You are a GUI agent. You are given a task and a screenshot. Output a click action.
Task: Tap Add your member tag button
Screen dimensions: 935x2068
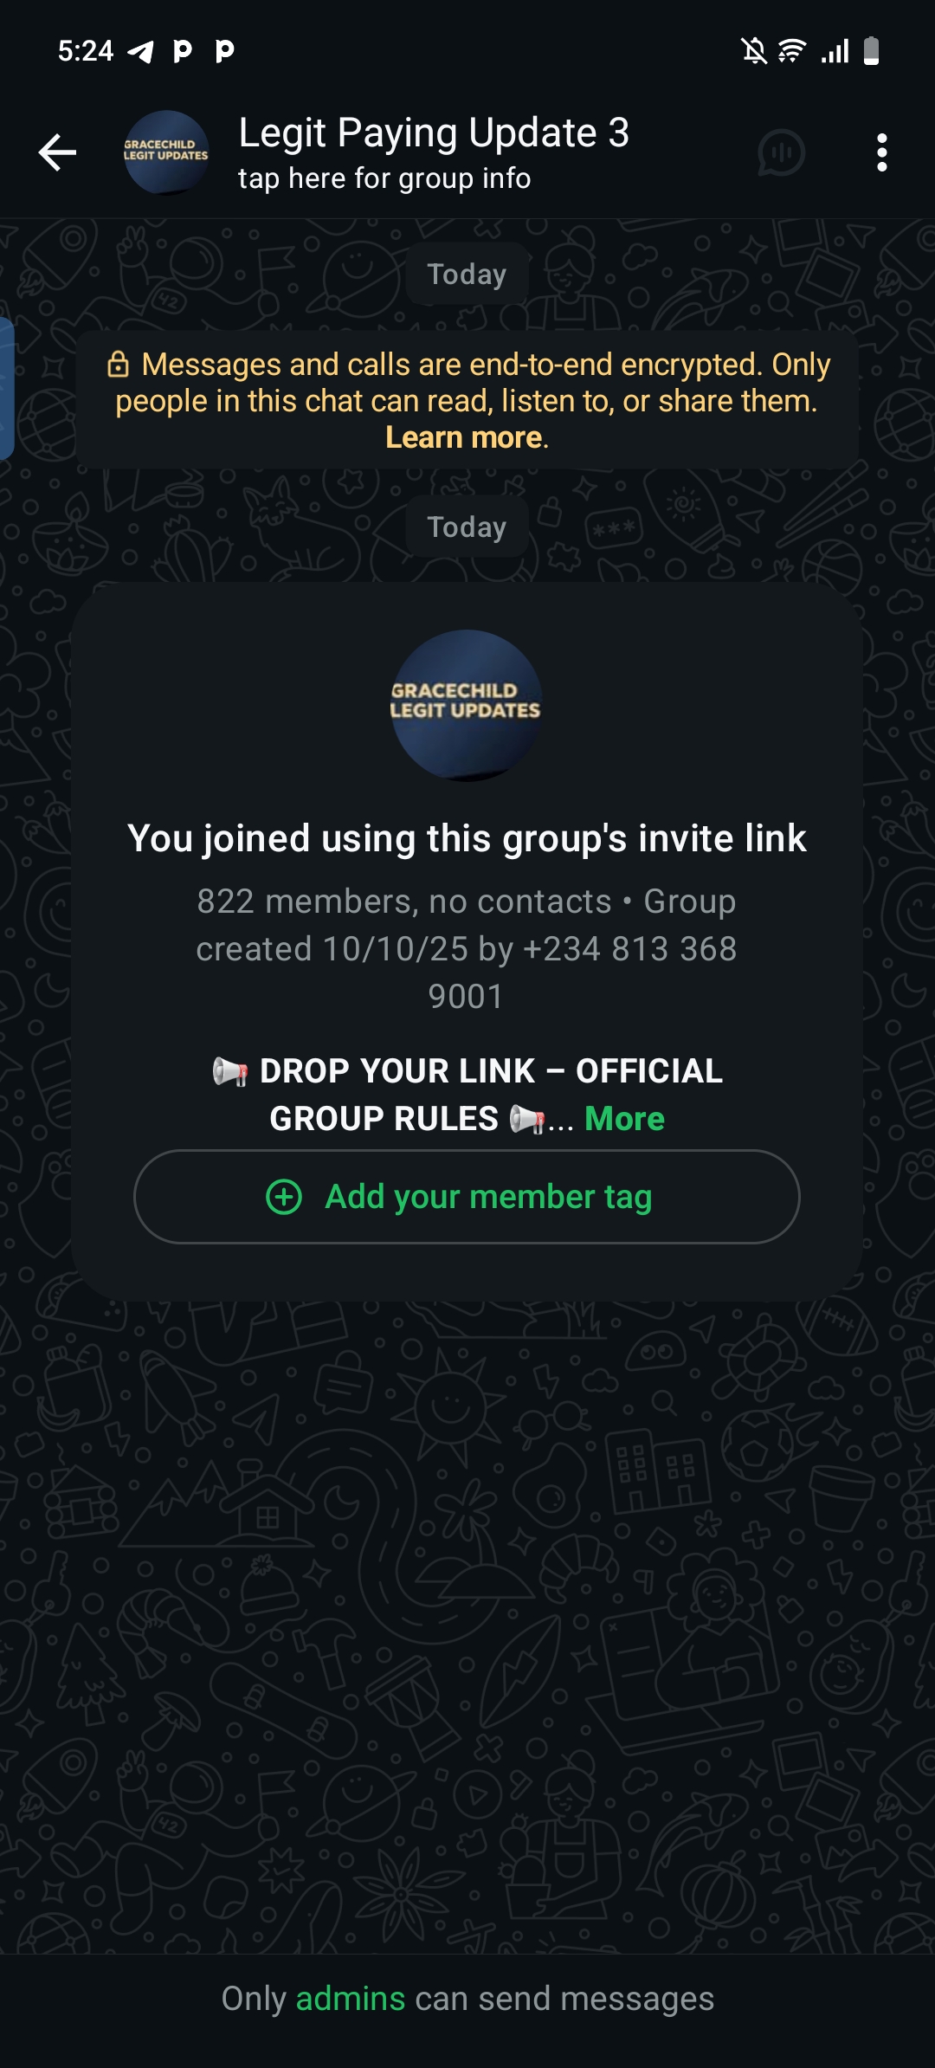pyautogui.click(x=467, y=1197)
